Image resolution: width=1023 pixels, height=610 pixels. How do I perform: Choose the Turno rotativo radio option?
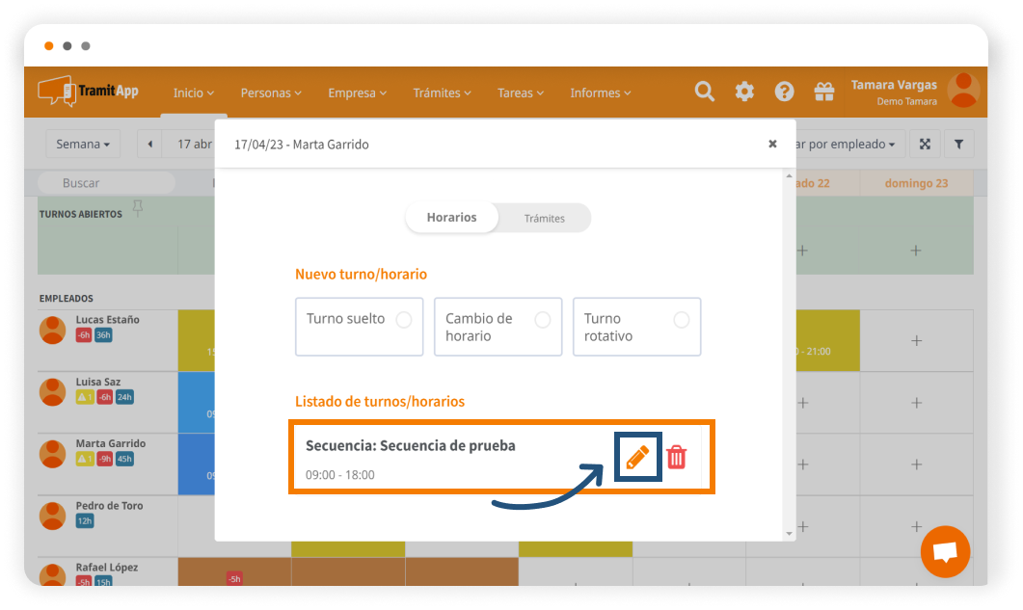(682, 320)
